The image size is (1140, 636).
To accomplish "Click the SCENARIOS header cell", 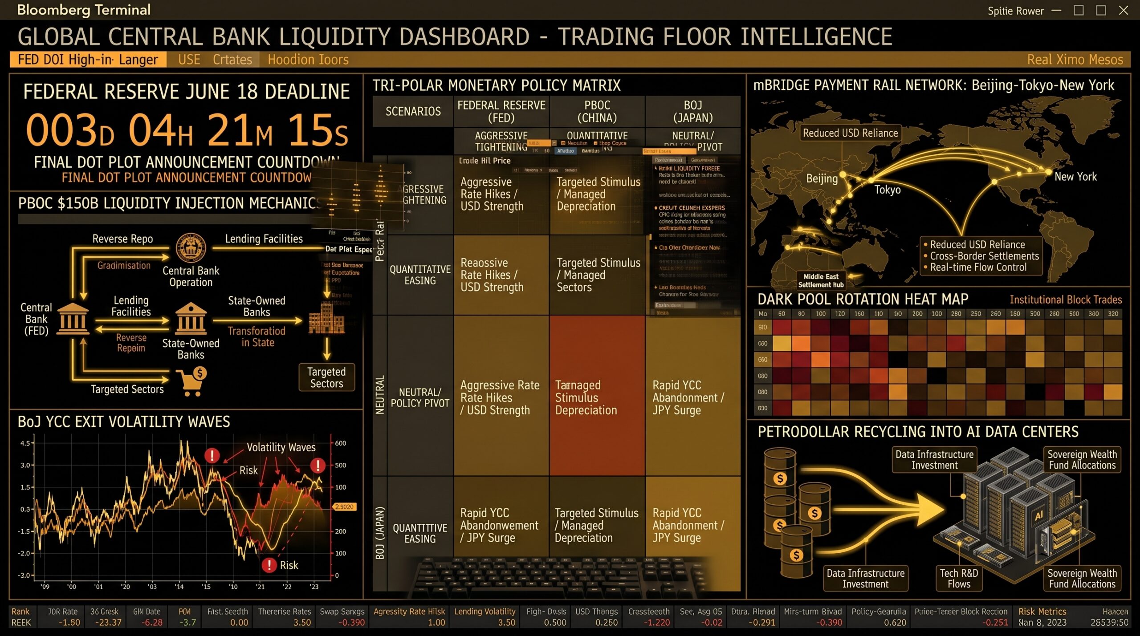I will (x=413, y=111).
